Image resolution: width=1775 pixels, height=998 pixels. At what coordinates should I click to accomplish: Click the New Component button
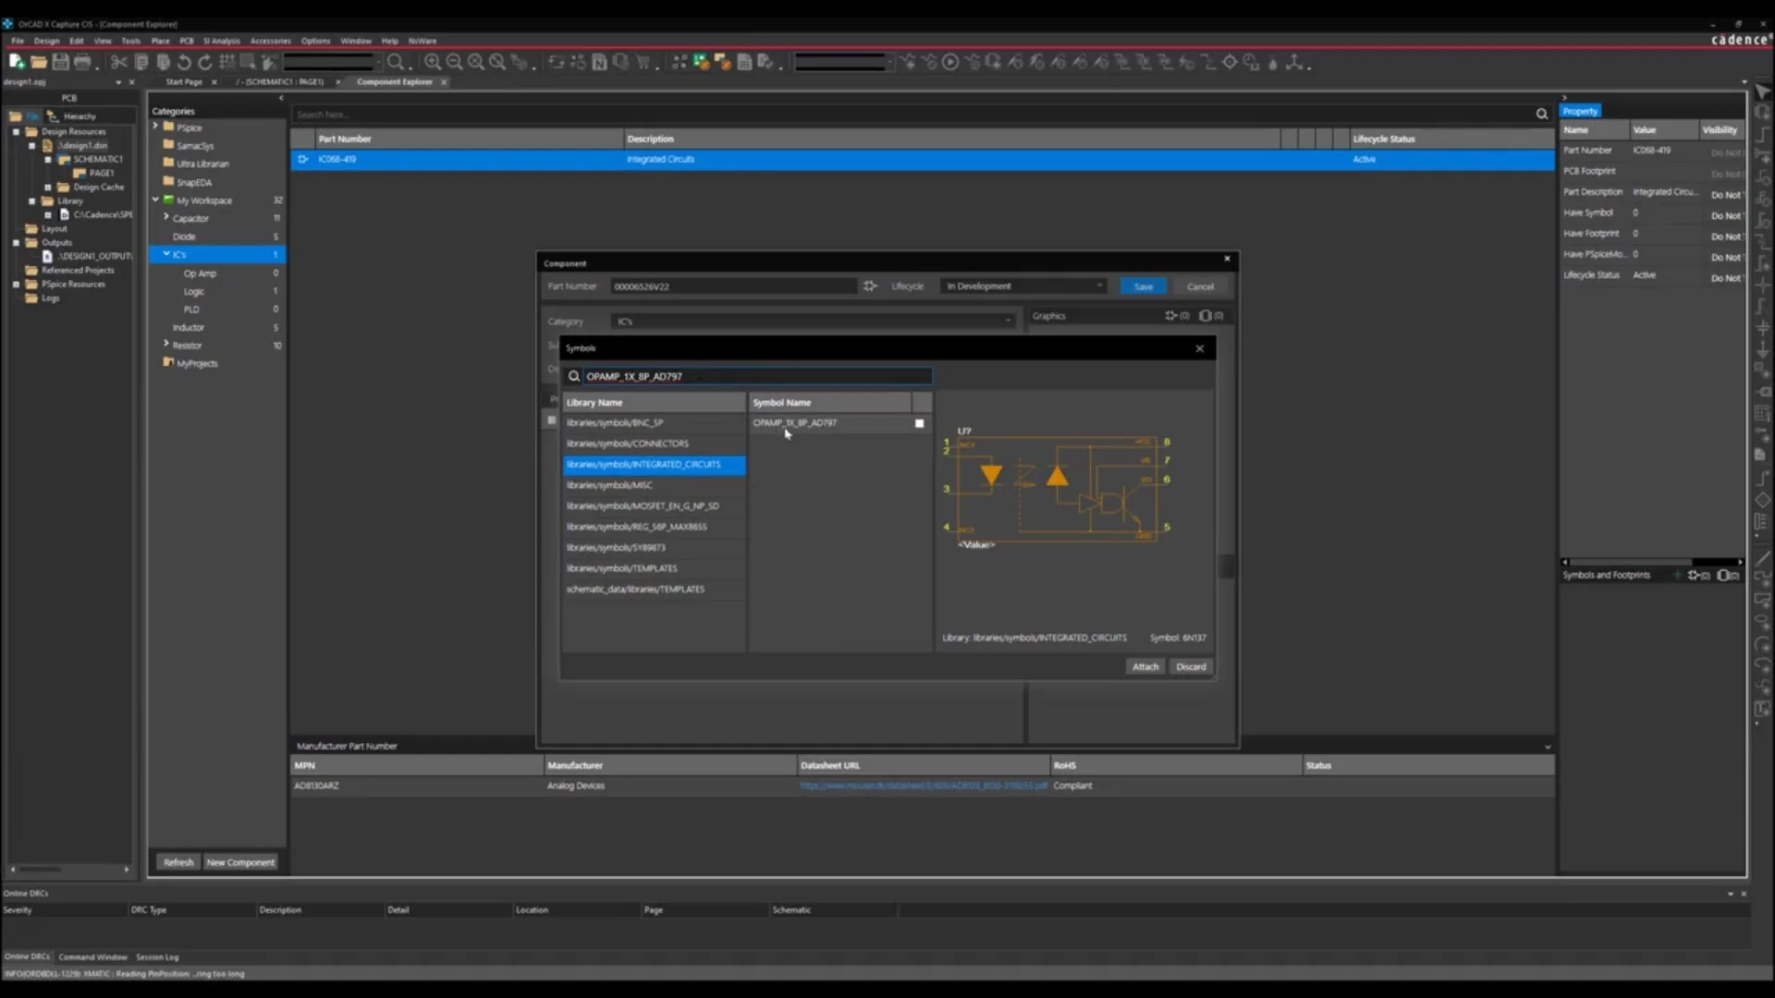pos(240,862)
